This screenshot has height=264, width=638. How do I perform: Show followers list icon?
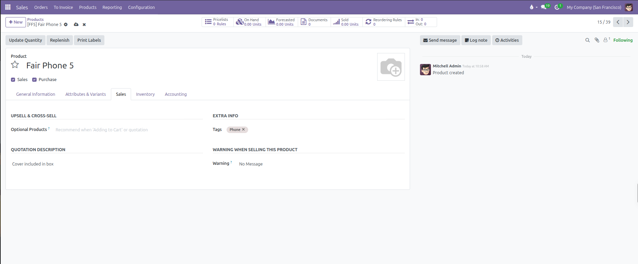coord(607,40)
